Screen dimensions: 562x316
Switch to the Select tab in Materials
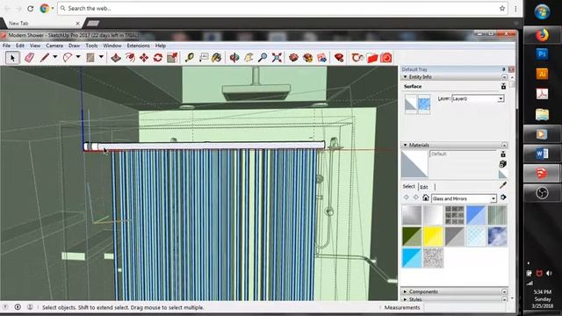(408, 187)
